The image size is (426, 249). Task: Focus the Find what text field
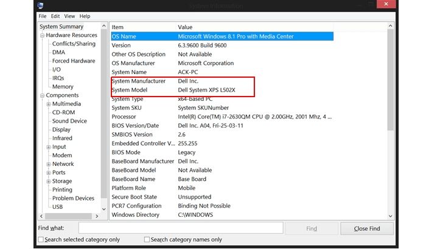[180, 228]
